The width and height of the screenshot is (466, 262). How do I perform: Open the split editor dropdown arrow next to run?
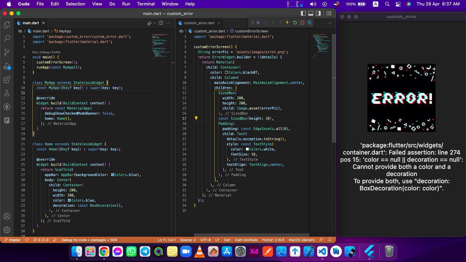pos(154,23)
